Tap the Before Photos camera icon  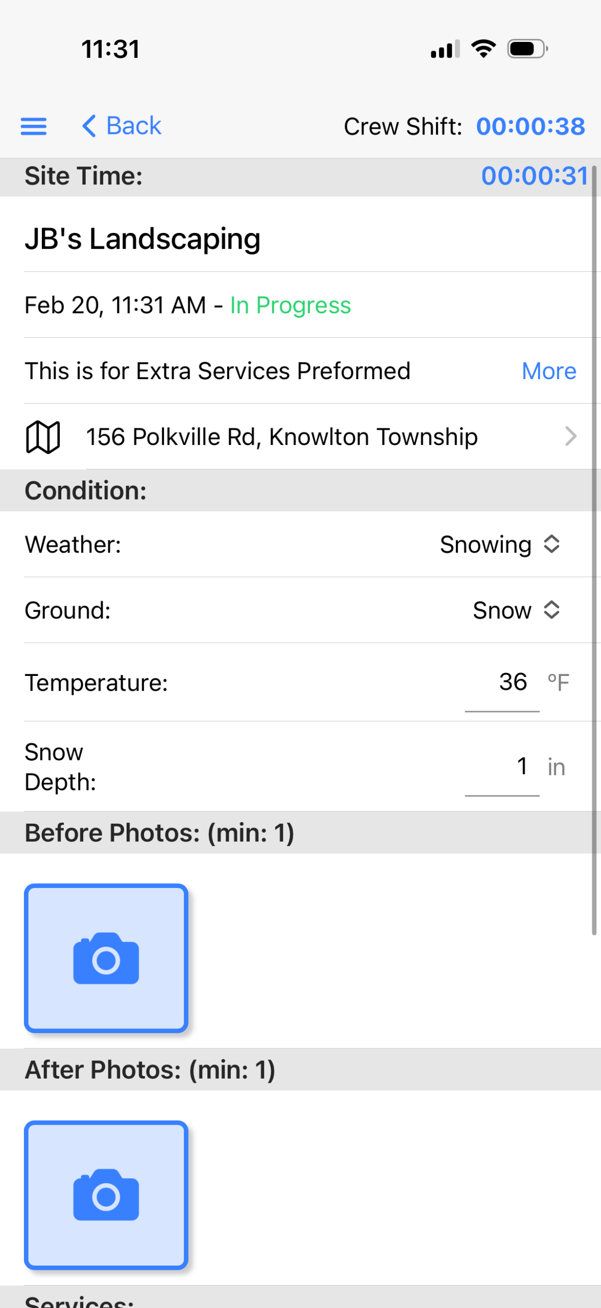(x=106, y=958)
